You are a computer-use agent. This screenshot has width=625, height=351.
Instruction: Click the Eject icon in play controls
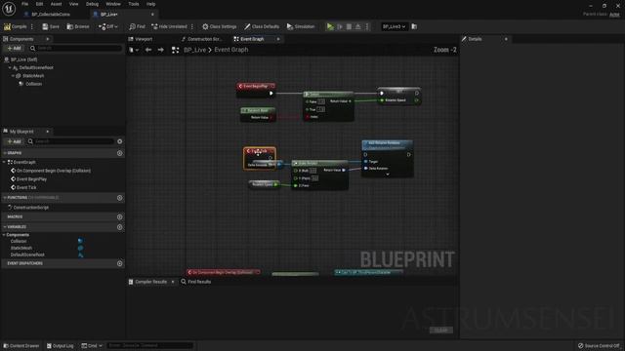pyautogui.click(x=358, y=26)
